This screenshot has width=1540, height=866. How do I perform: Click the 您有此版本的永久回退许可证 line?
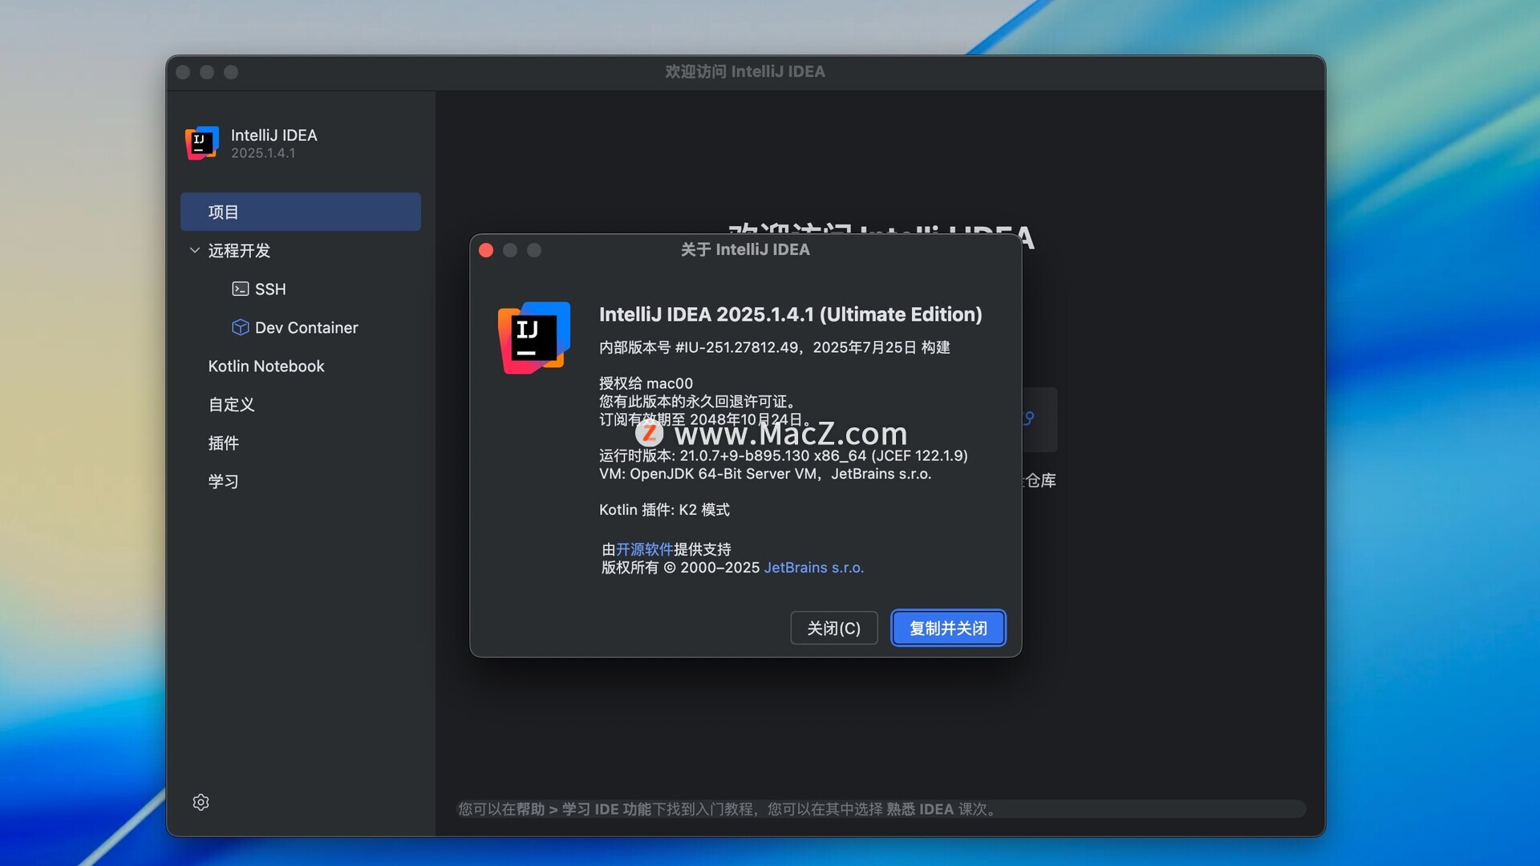coord(698,401)
